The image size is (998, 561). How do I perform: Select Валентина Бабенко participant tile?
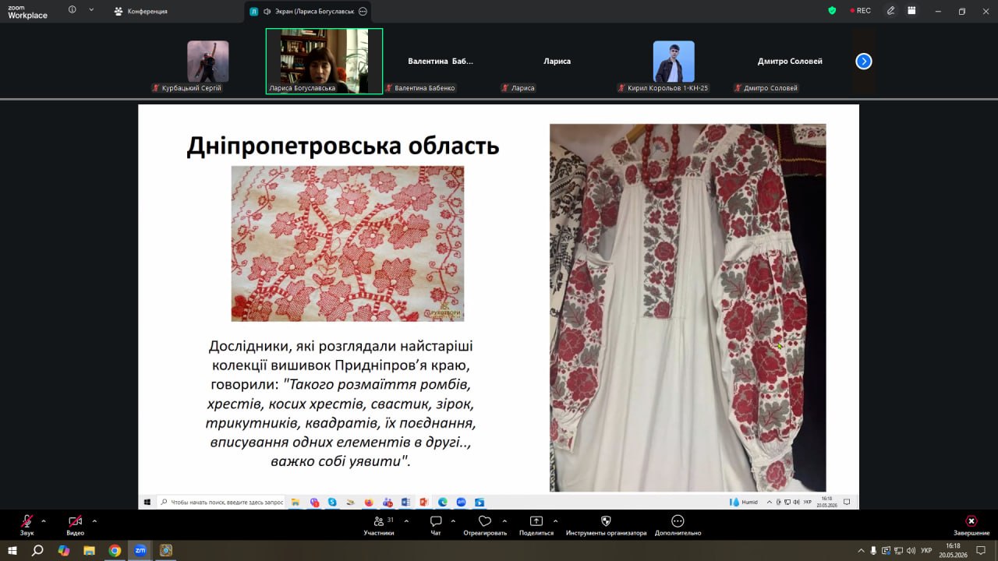pyautogui.click(x=441, y=62)
